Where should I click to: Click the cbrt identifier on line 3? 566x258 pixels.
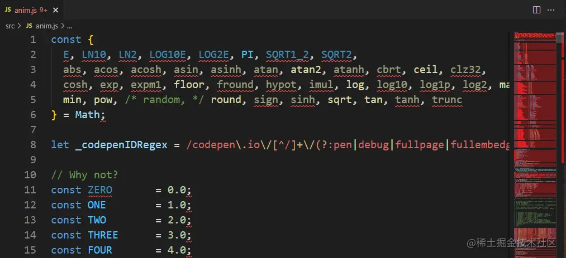click(389, 70)
